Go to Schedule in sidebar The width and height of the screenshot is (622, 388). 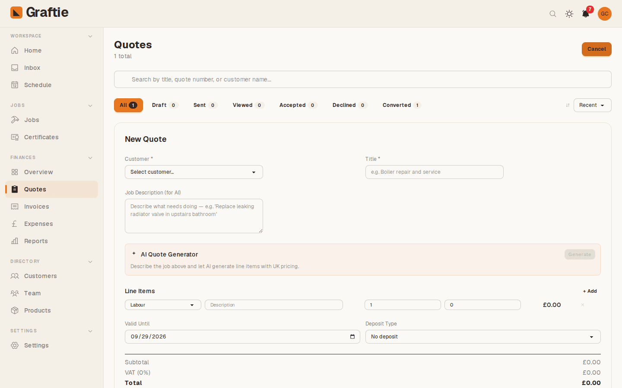[52, 85]
